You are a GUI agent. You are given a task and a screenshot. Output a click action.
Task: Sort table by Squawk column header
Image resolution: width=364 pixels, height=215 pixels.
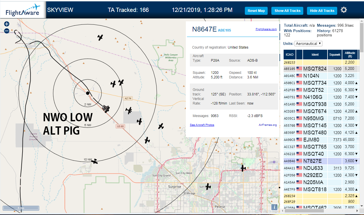pyautogui.click(x=335, y=55)
